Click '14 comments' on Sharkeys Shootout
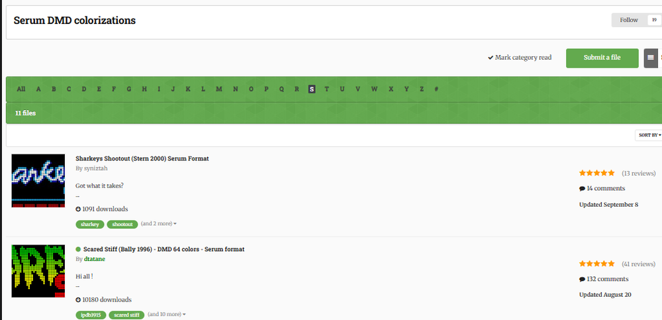The height and width of the screenshot is (320, 662). [x=602, y=189]
